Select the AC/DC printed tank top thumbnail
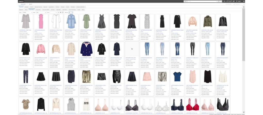The image size is (263, 115). click(86, 104)
